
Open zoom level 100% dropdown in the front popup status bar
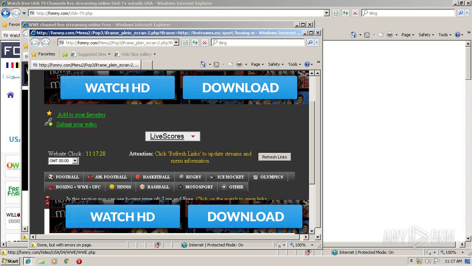coord(312,245)
